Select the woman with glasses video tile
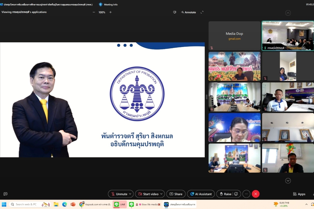 [235, 128]
